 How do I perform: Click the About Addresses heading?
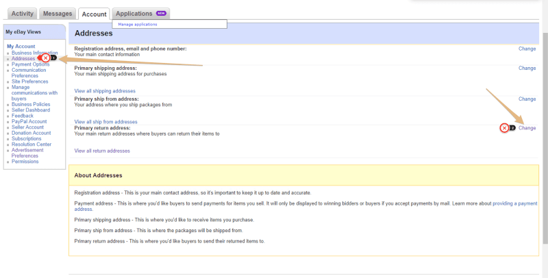click(98, 175)
